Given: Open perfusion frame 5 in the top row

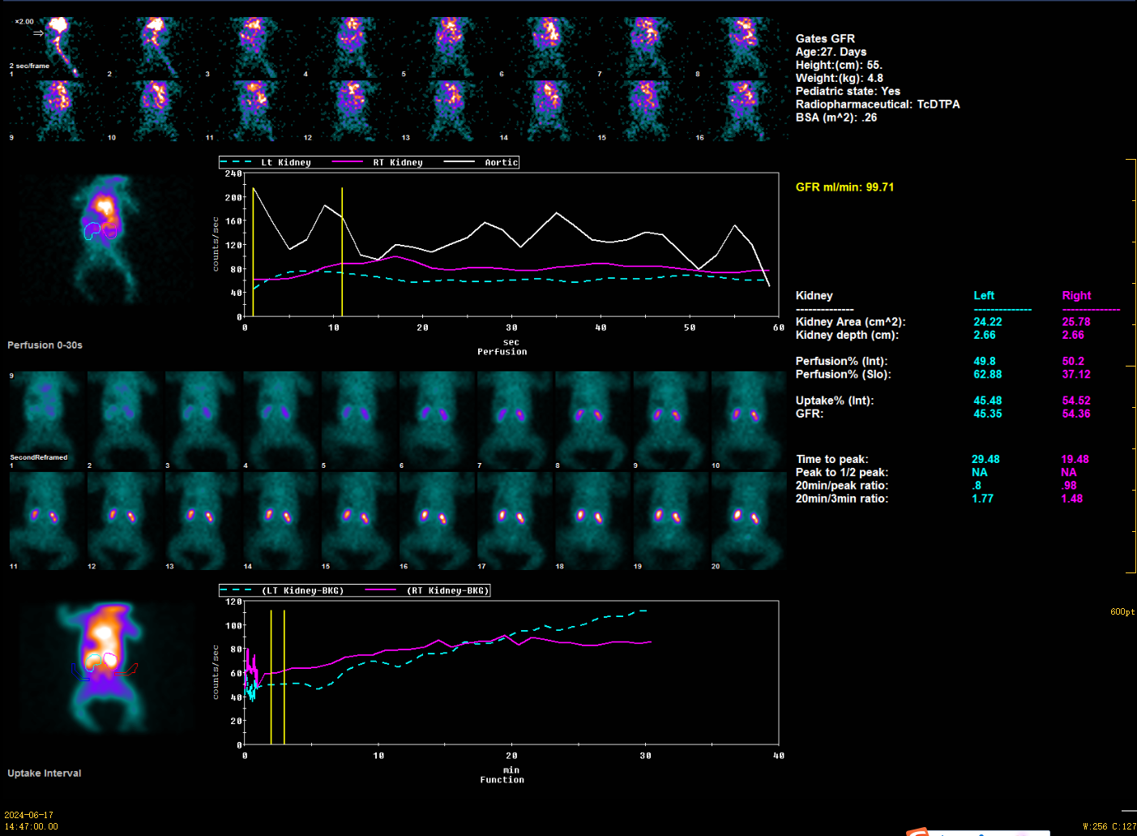Looking at the screenshot, I should pyautogui.click(x=448, y=47).
